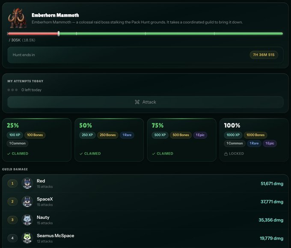Click the 1 Common badge in 25% card
The width and height of the screenshot is (291, 248).
coord(18,143)
